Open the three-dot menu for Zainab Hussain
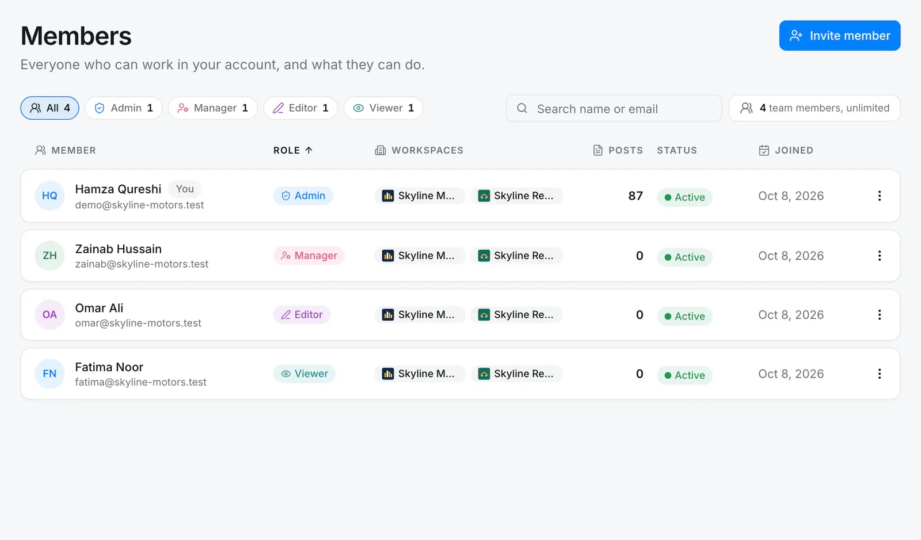The width and height of the screenshot is (921, 540). click(879, 256)
